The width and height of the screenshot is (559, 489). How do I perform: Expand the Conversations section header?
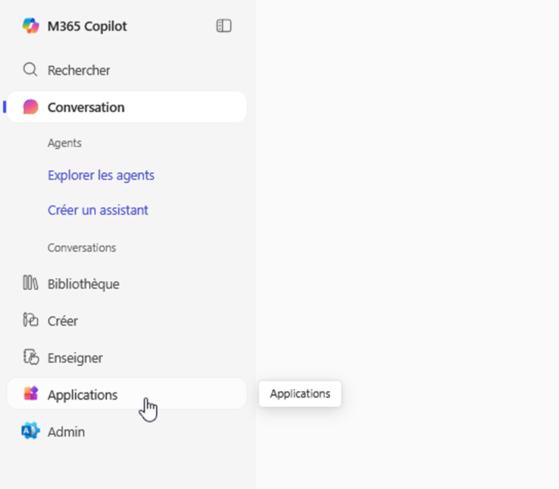coord(82,248)
